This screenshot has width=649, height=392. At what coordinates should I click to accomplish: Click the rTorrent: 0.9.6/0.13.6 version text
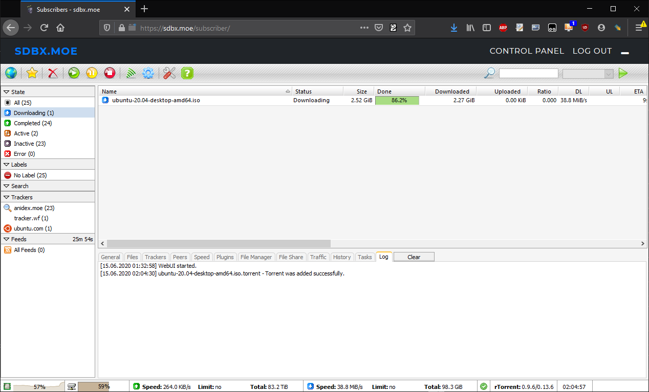pyautogui.click(x=524, y=387)
